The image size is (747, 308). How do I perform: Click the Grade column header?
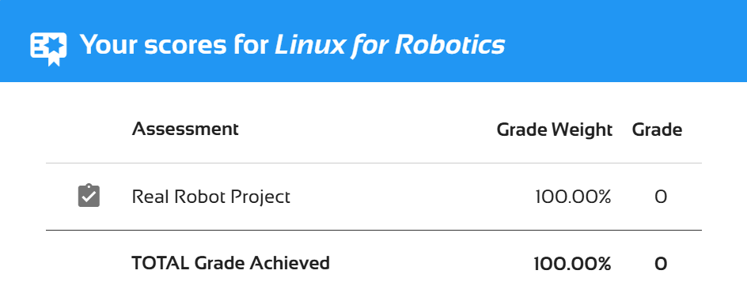(657, 130)
